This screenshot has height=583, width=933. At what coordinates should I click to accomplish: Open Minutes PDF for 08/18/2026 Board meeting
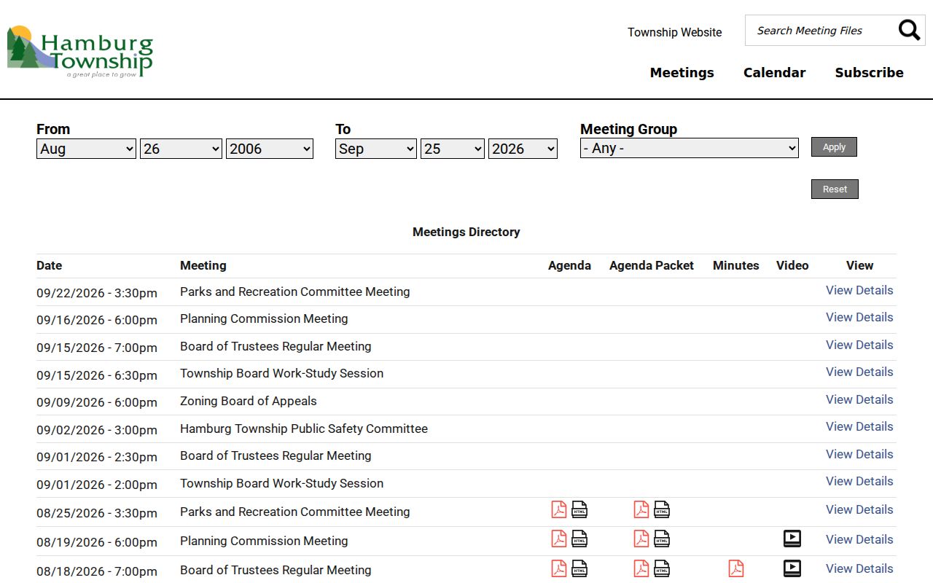(736, 568)
